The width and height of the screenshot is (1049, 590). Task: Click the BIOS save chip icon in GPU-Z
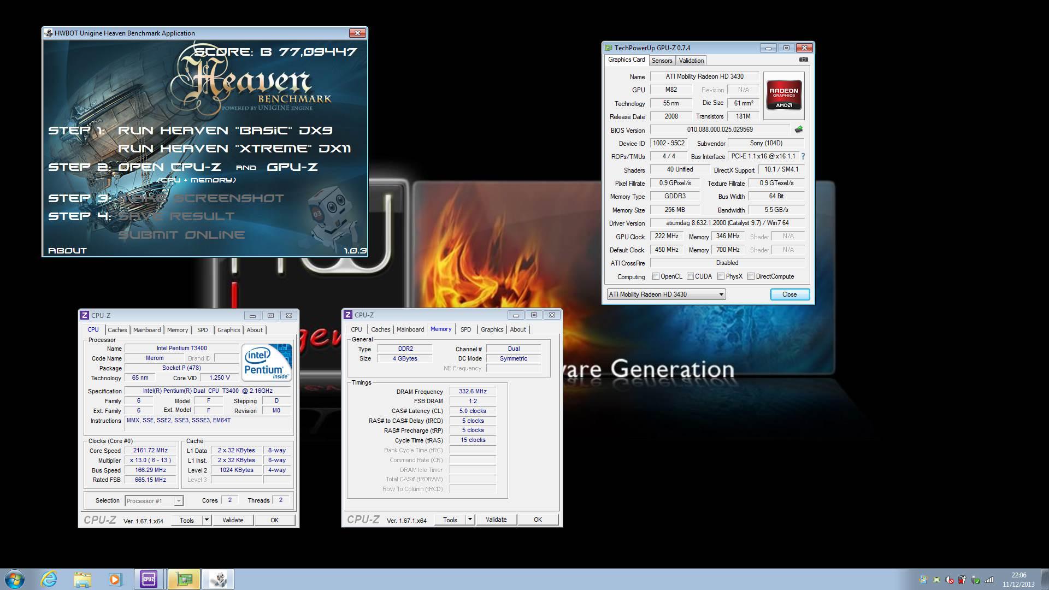799,129
